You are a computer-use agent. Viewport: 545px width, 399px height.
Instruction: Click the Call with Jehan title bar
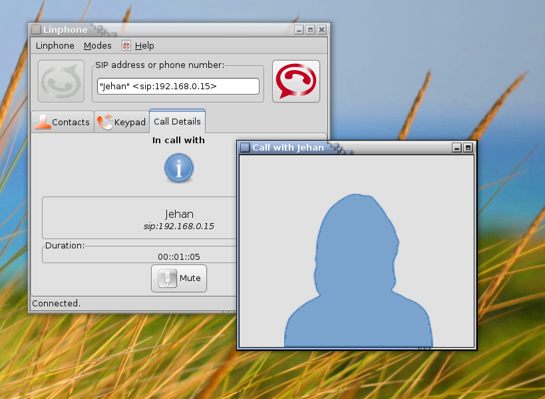coord(357,147)
